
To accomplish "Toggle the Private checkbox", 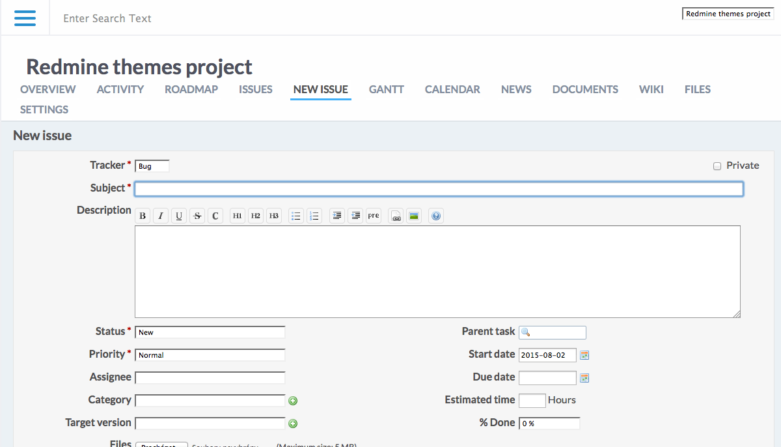I will (x=717, y=166).
